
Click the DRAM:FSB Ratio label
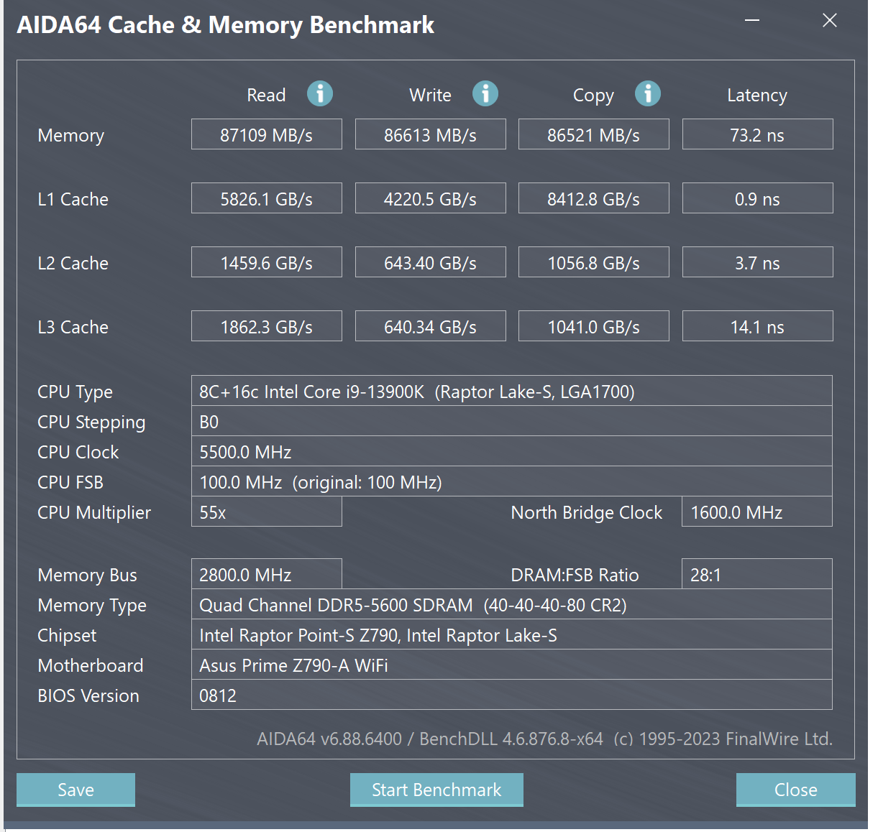pyautogui.click(x=575, y=575)
